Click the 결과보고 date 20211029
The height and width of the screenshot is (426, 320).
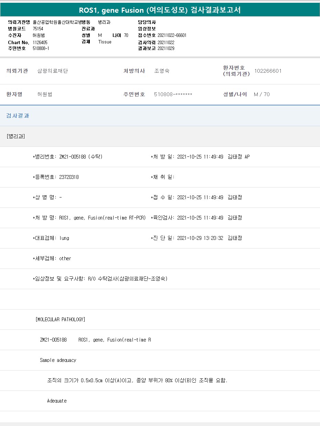coord(166,49)
